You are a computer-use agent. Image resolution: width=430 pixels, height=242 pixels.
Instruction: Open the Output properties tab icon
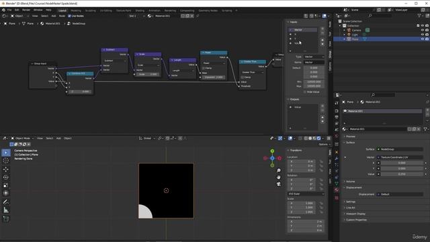click(337, 118)
